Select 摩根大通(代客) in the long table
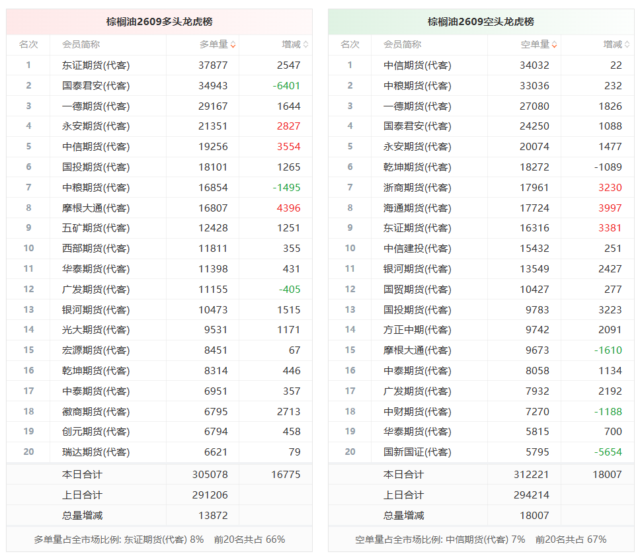Screen dimensions: 642x558 96,208
